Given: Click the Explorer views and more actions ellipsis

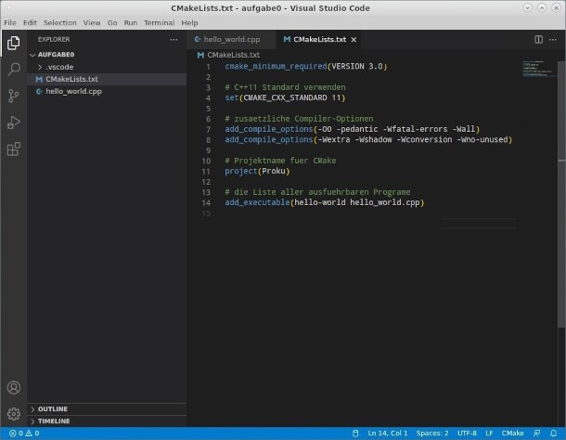Looking at the screenshot, I should (174, 40).
